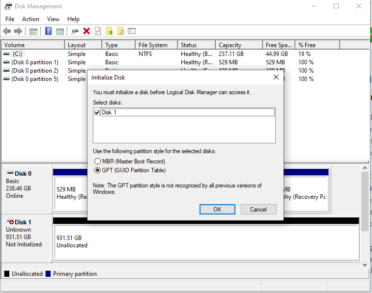Click drive icon of Disk 0 partition 2 row
The image size is (372, 293).
(6, 71)
